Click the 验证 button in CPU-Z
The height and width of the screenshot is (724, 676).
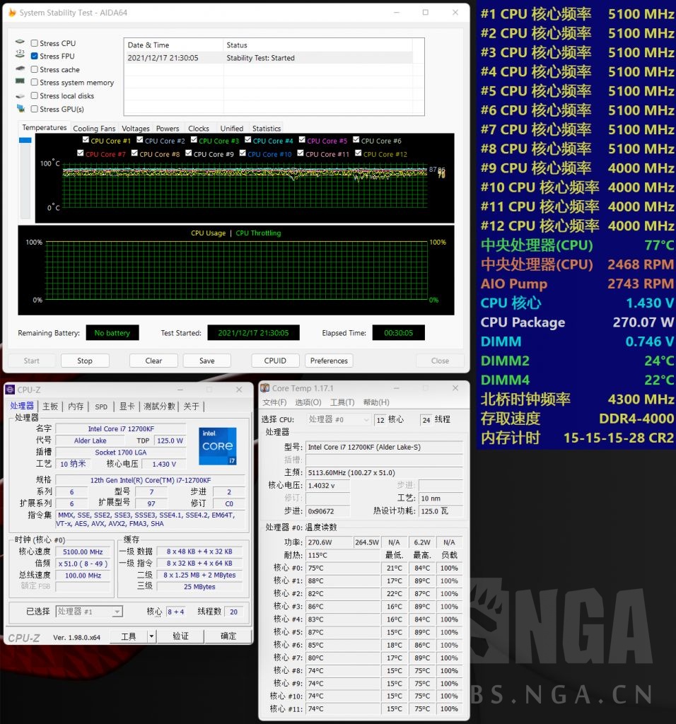tap(181, 636)
